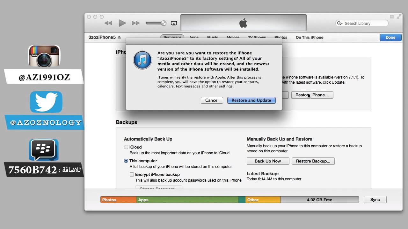This screenshot has width=408, height=229.
Task: Click the Restore iPhone... button
Action: point(312,95)
